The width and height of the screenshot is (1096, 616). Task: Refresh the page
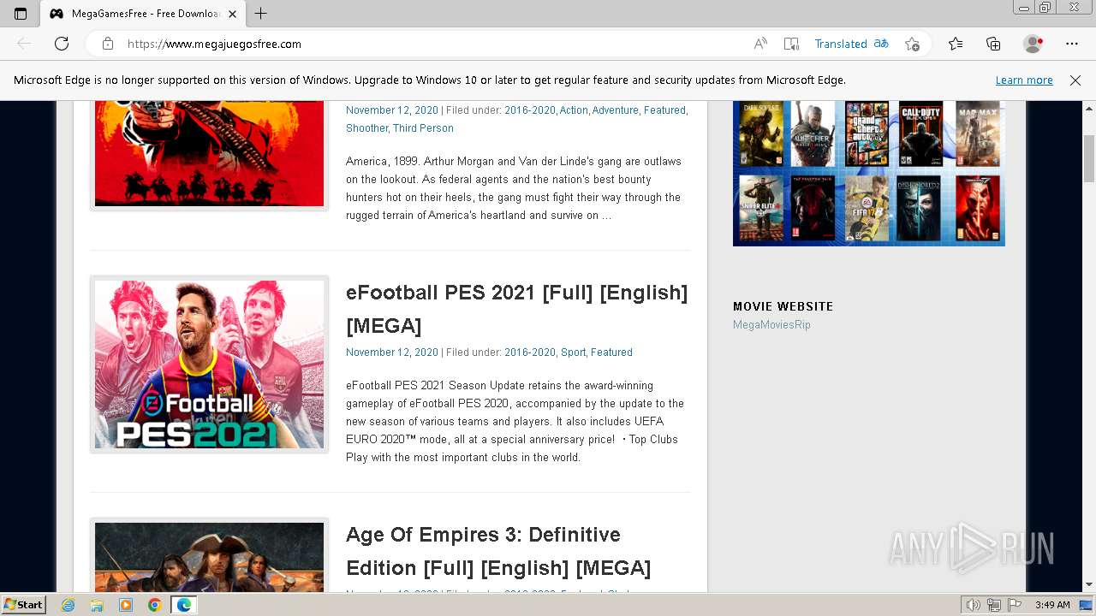tap(62, 44)
